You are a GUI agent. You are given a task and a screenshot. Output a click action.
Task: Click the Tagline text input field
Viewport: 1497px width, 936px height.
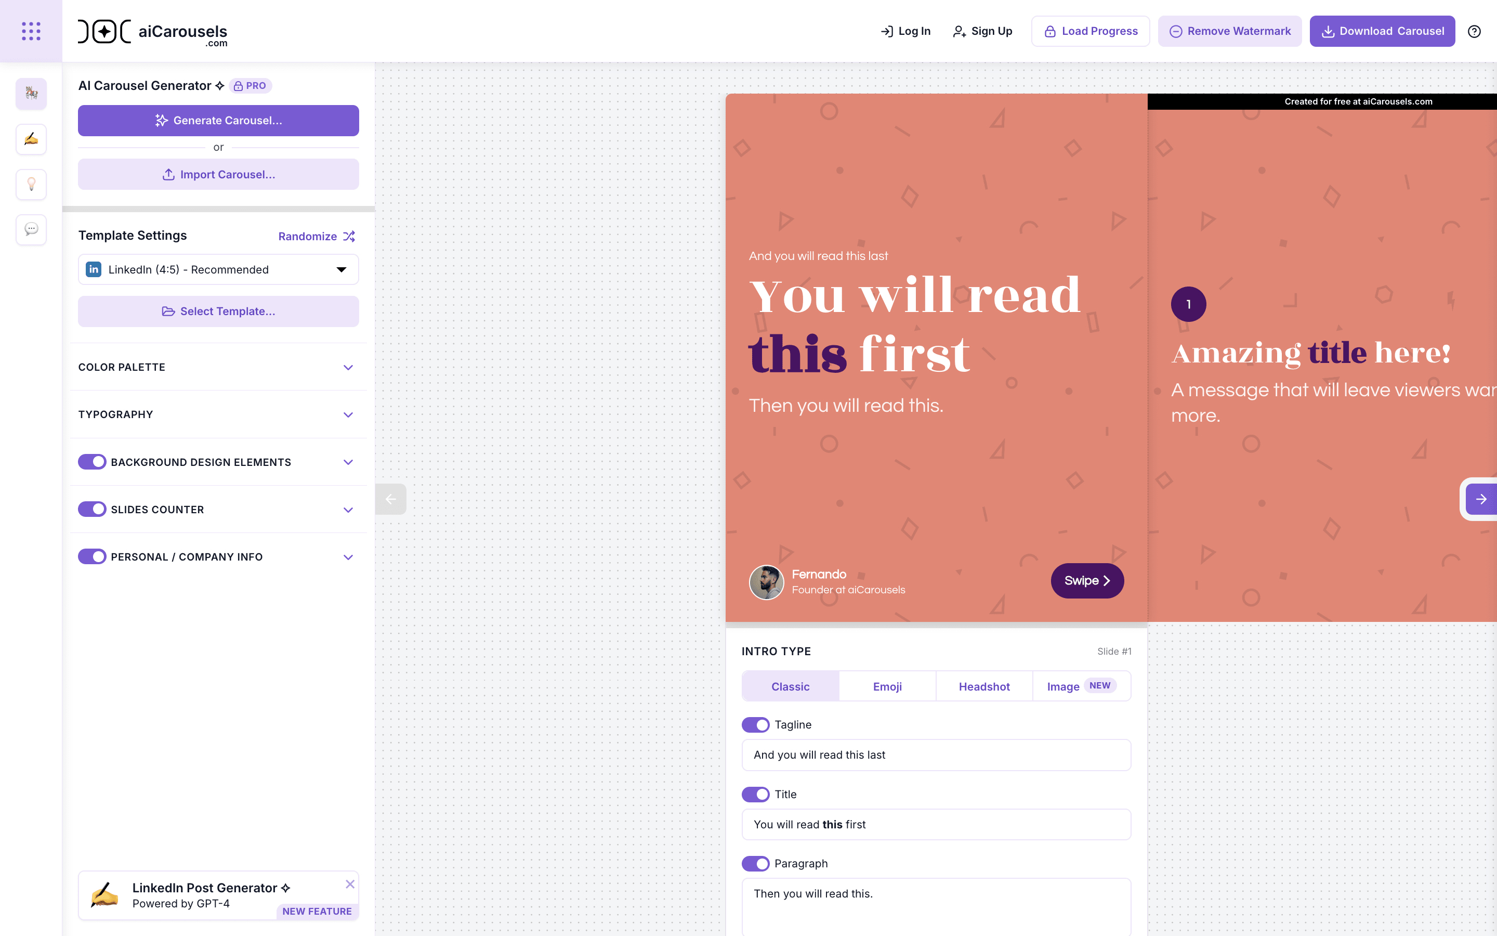coord(936,755)
